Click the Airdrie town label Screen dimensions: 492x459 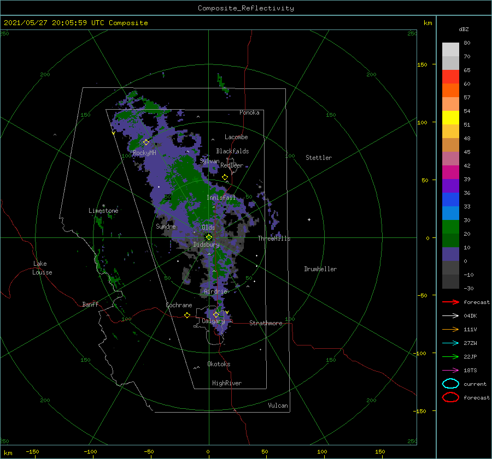point(215,291)
